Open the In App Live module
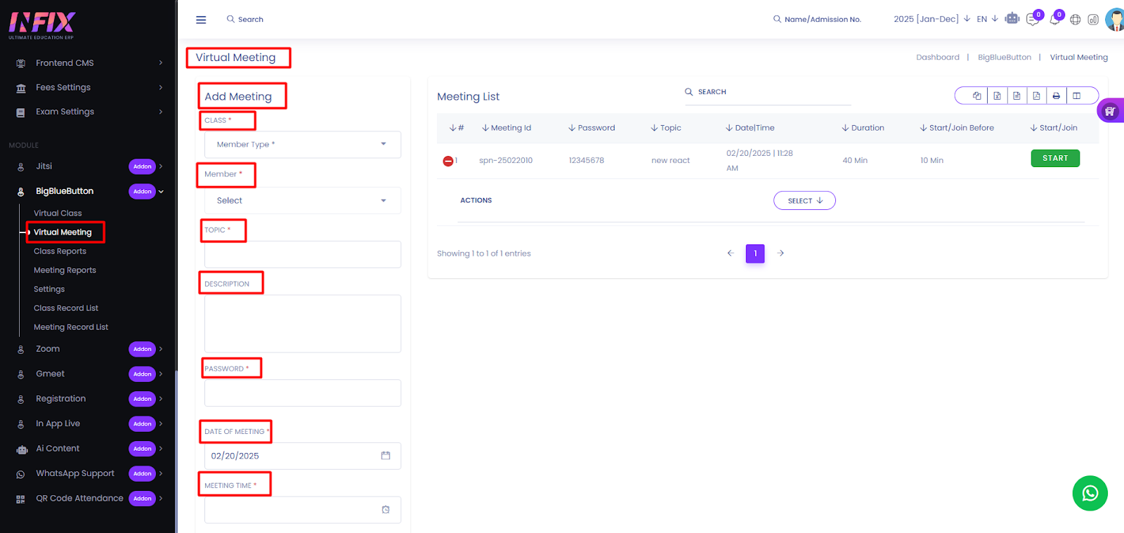 click(x=89, y=424)
